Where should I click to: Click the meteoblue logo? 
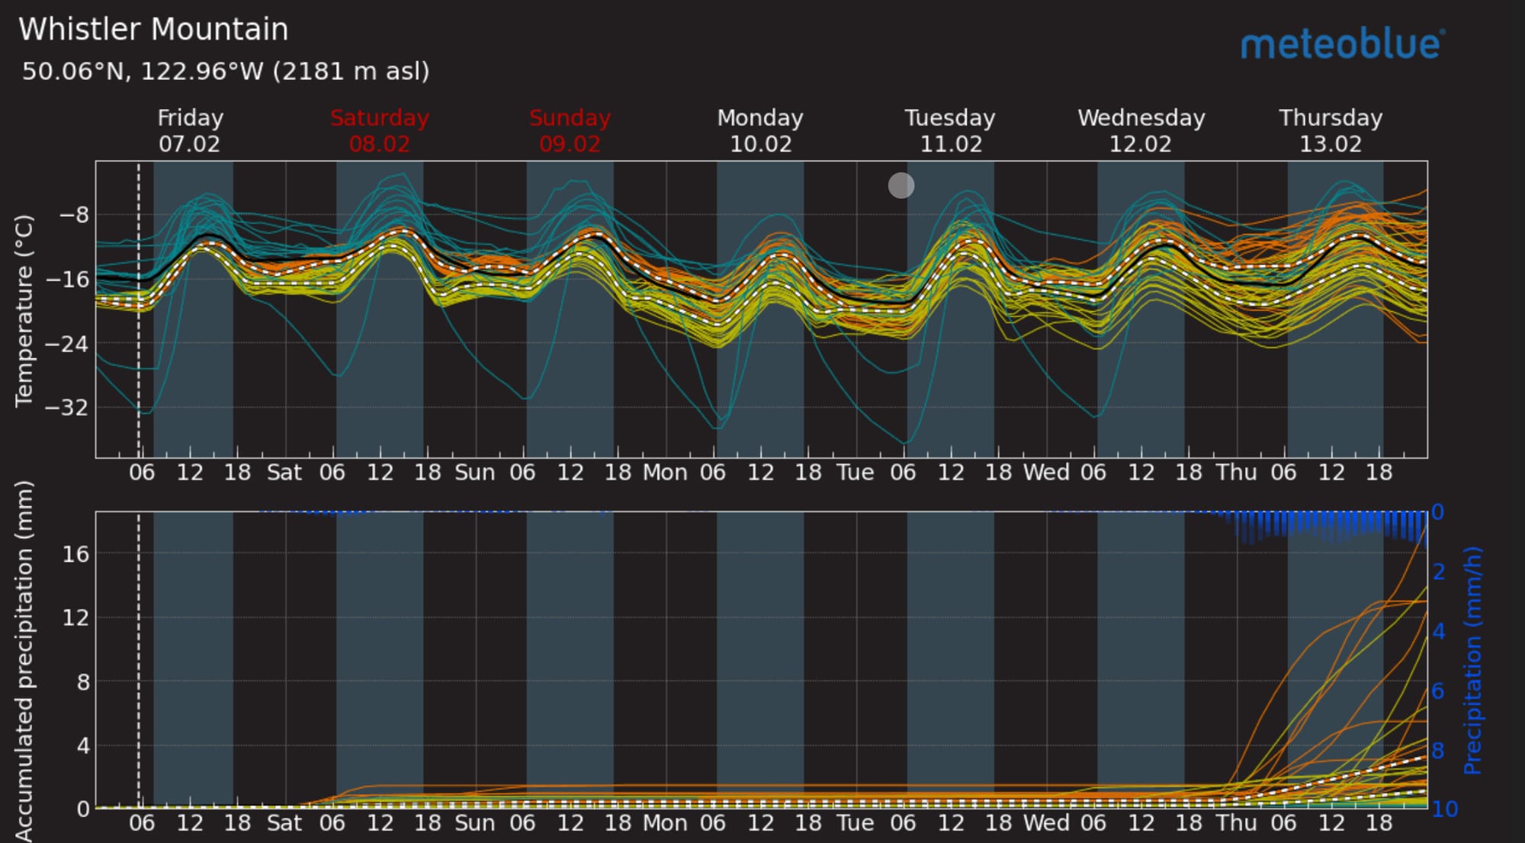1342,44
